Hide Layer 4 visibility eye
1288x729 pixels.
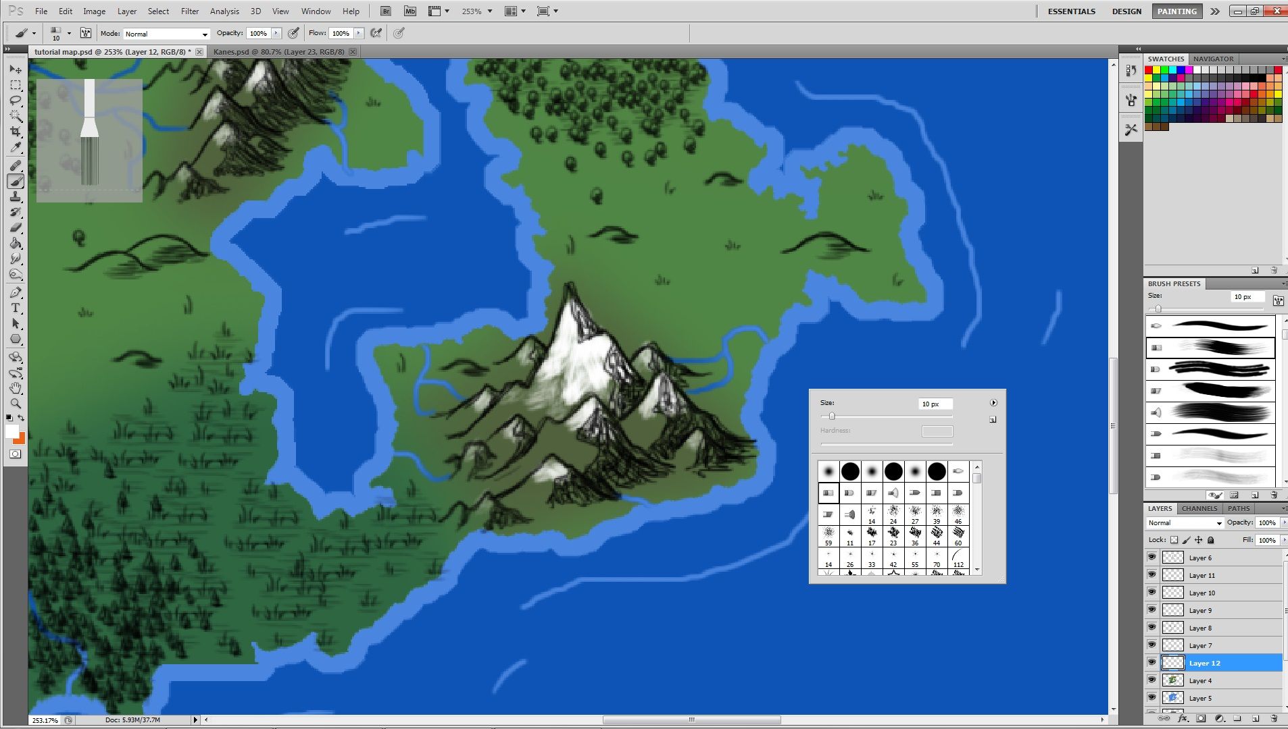(1152, 680)
